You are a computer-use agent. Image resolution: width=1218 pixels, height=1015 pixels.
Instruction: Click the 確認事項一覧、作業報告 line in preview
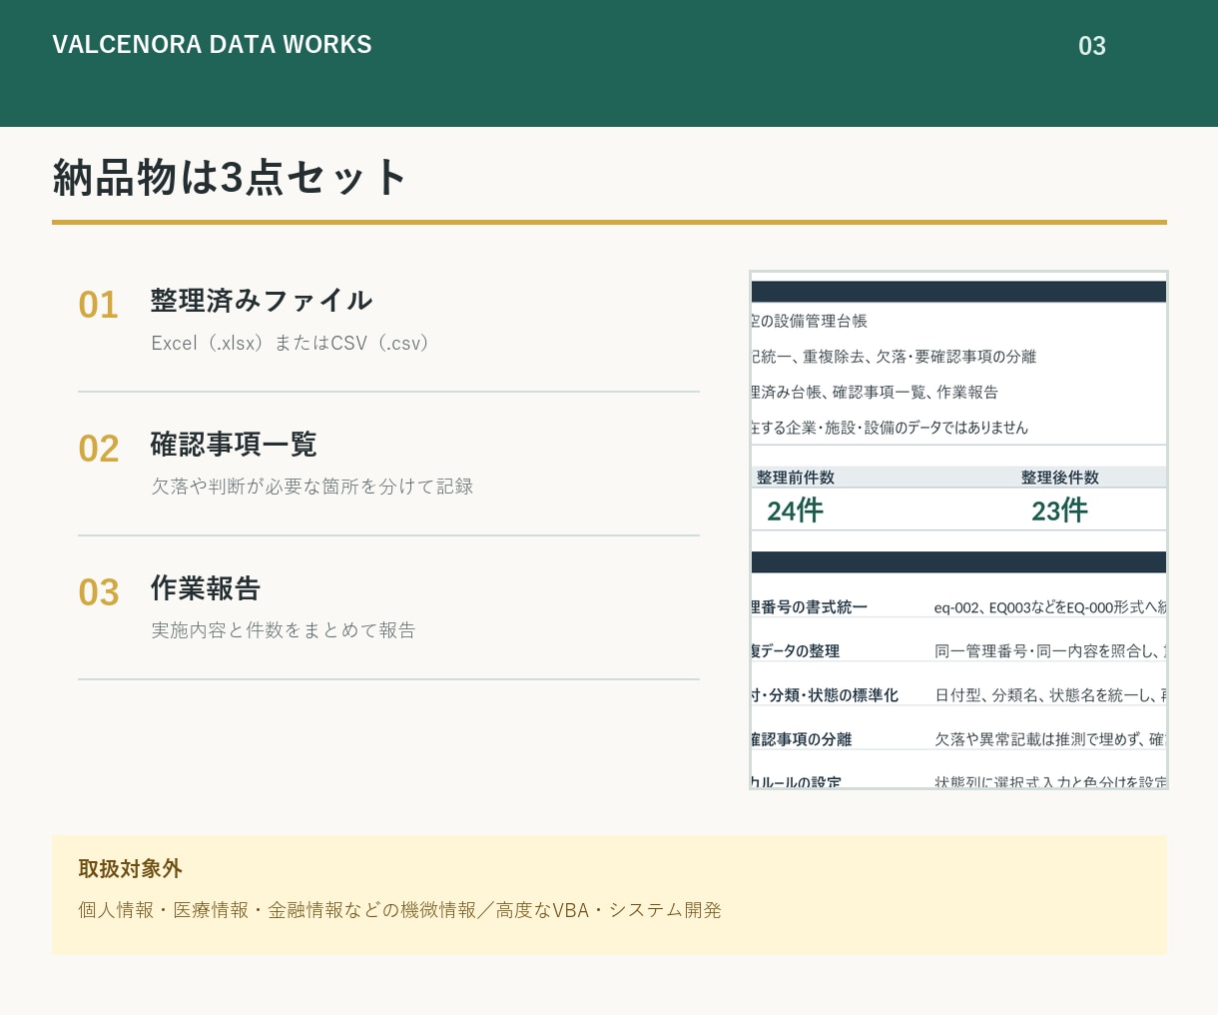(876, 392)
